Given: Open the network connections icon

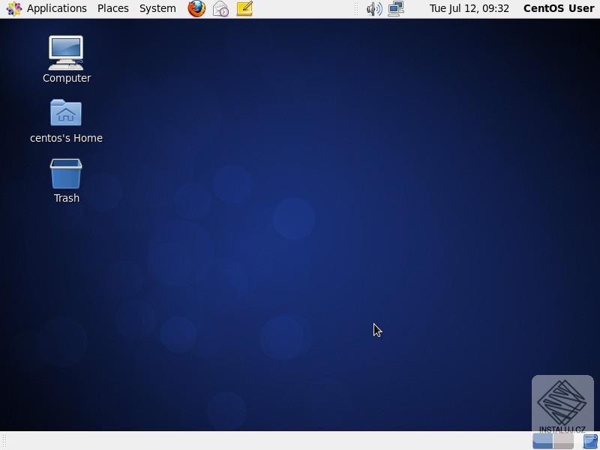Looking at the screenshot, I should 396,8.
